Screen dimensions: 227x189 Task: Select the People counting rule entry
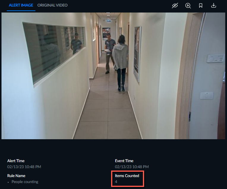coord(25,182)
